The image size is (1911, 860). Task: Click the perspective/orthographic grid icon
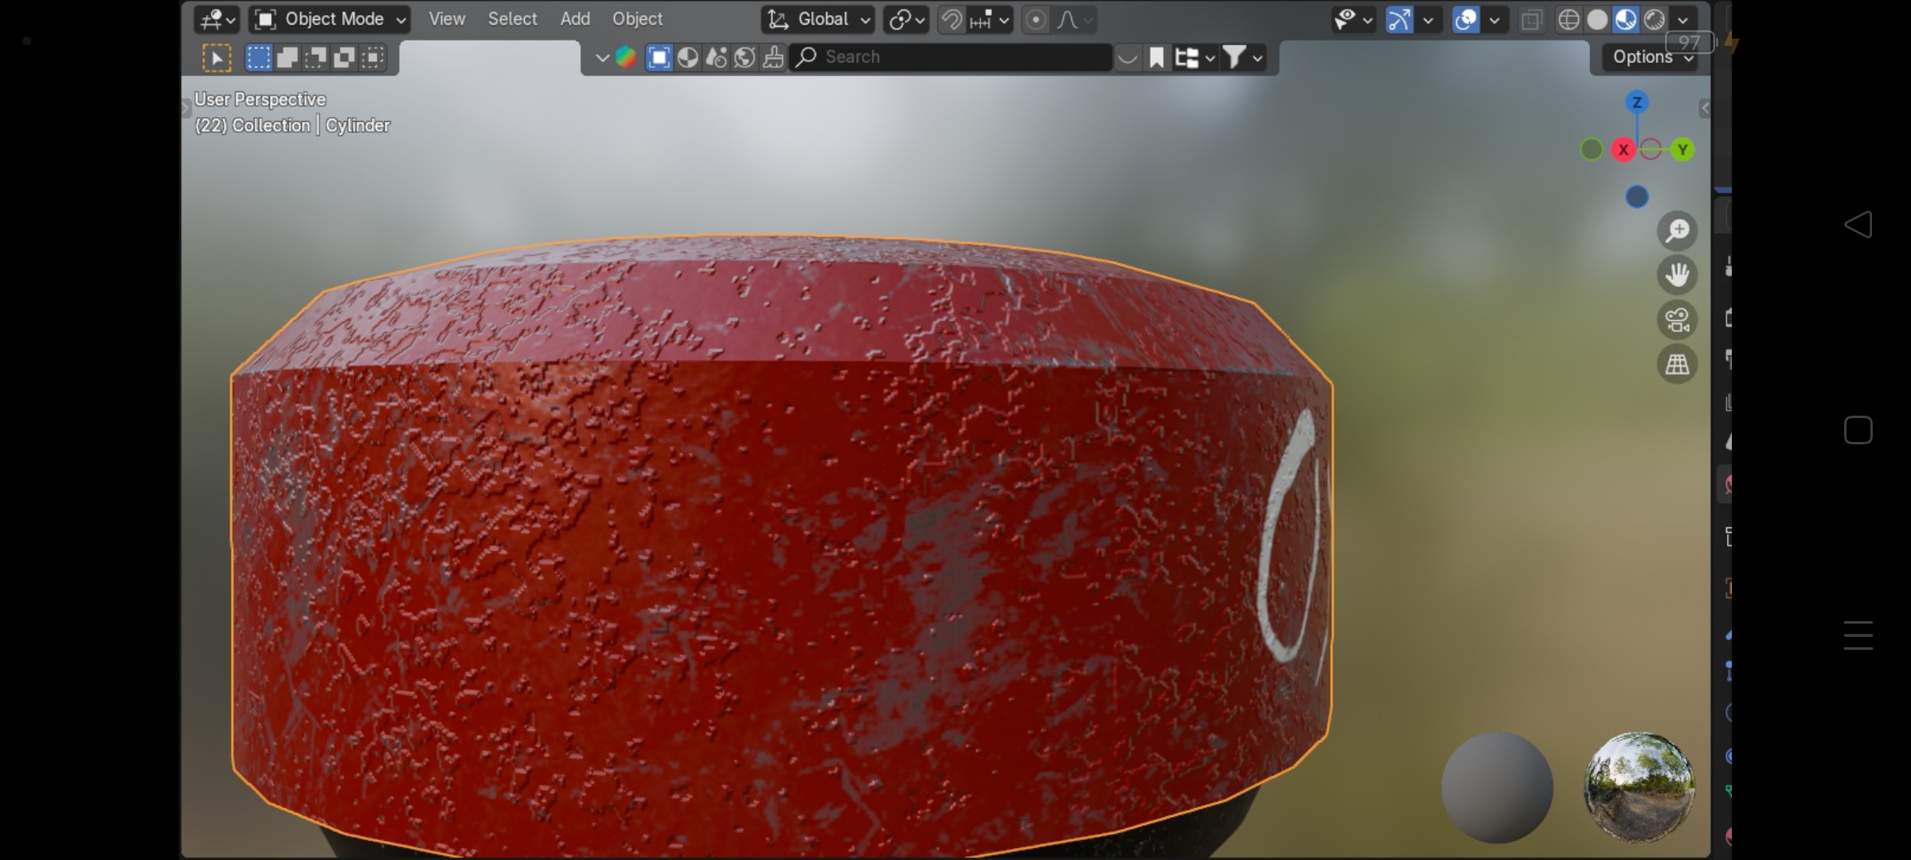(x=1678, y=364)
